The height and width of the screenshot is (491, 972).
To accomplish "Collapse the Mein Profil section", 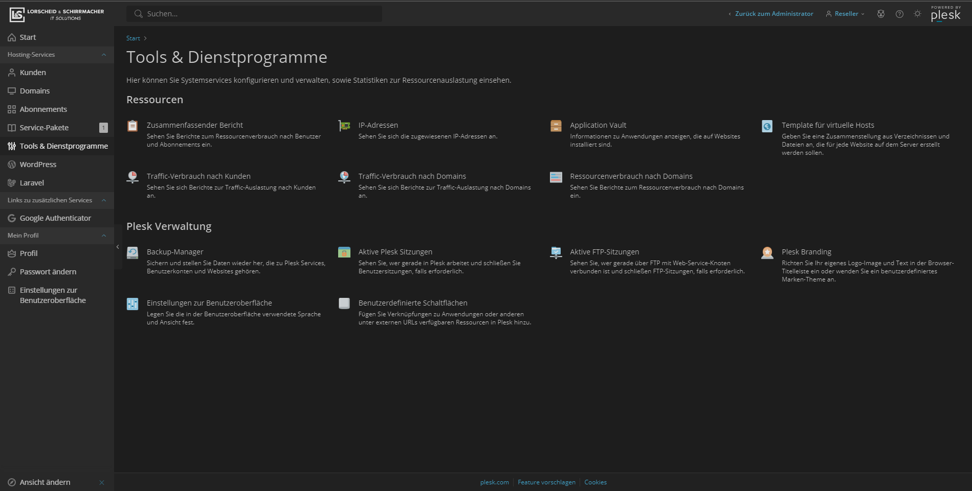I will 104,236.
